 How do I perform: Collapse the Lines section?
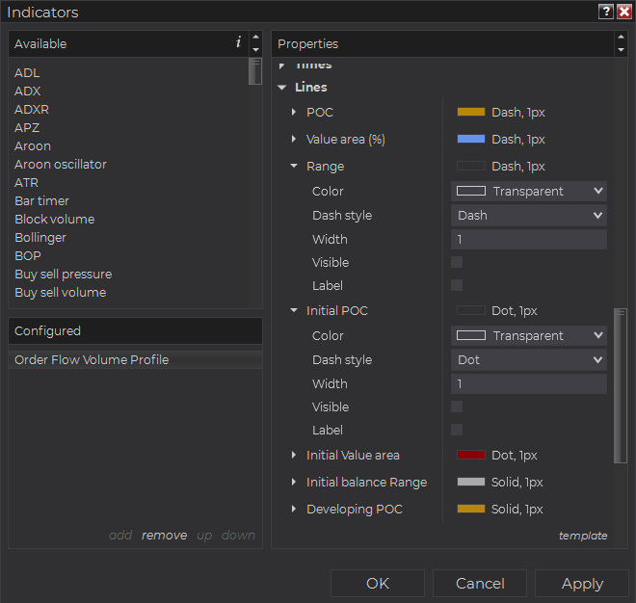tap(282, 88)
